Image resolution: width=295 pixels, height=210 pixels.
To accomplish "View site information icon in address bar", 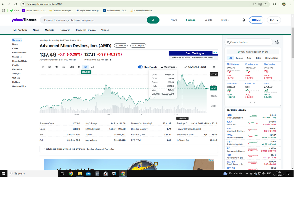I will point(23,4).
